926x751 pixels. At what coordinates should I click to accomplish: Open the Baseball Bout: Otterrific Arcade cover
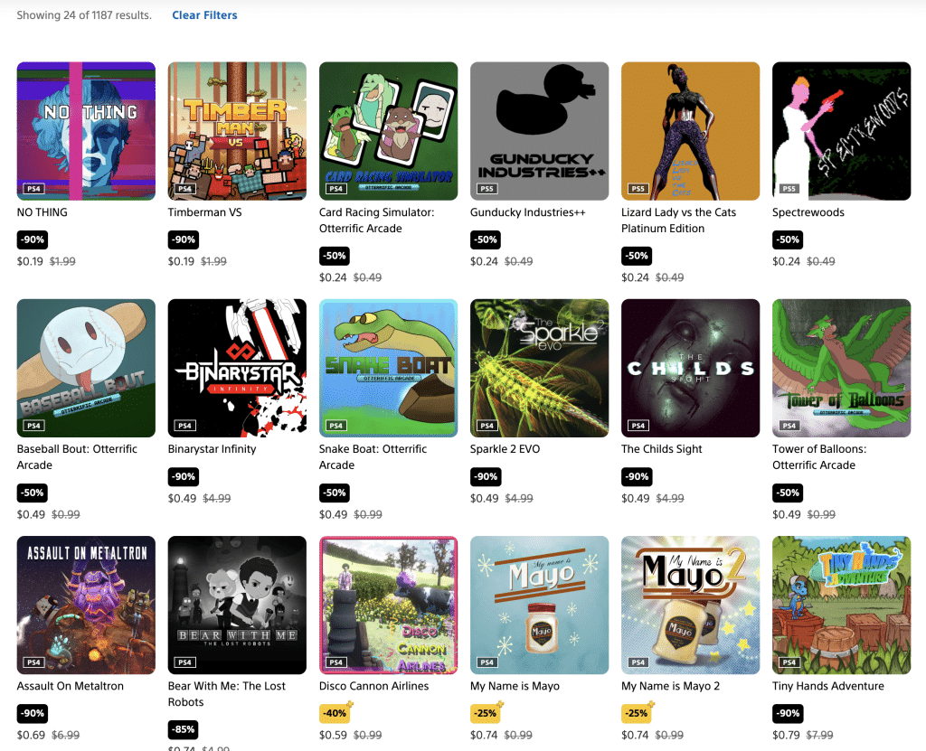(86, 368)
